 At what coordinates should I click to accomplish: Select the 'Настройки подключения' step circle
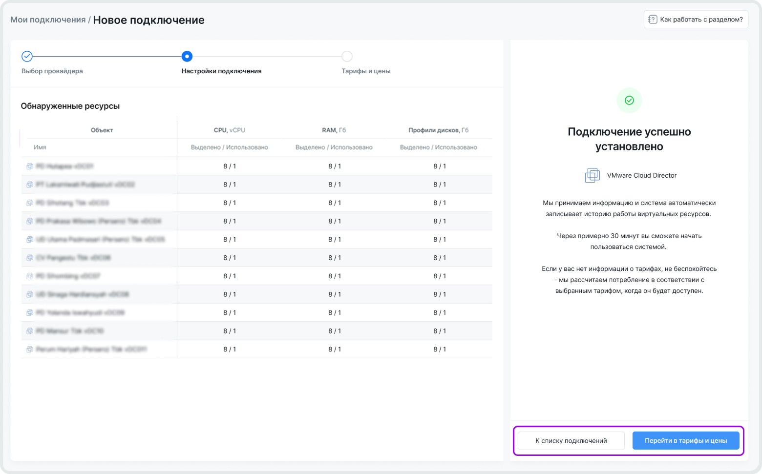point(187,57)
